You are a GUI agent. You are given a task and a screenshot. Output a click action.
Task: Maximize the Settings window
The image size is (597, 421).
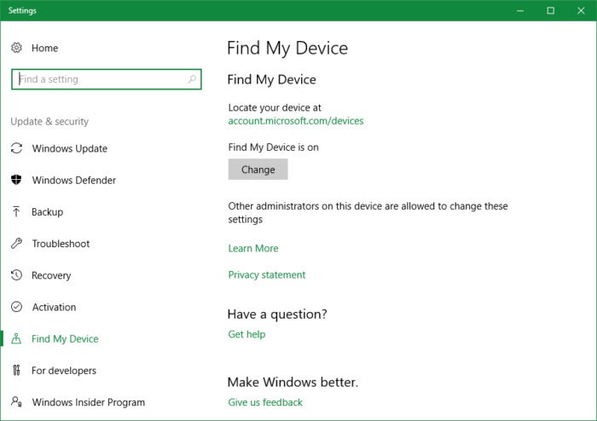coord(551,10)
